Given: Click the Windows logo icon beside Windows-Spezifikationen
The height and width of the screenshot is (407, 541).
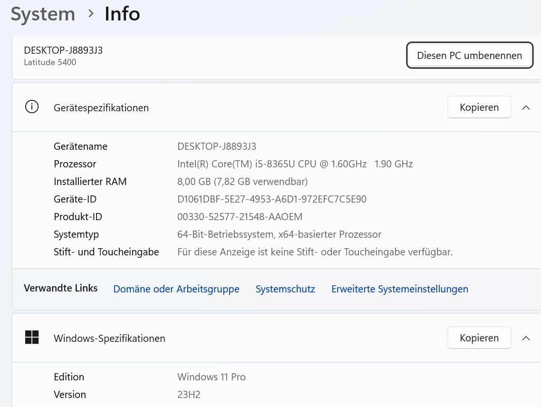Looking at the screenshot, I should pyautogui.click(x=32, y=338).
